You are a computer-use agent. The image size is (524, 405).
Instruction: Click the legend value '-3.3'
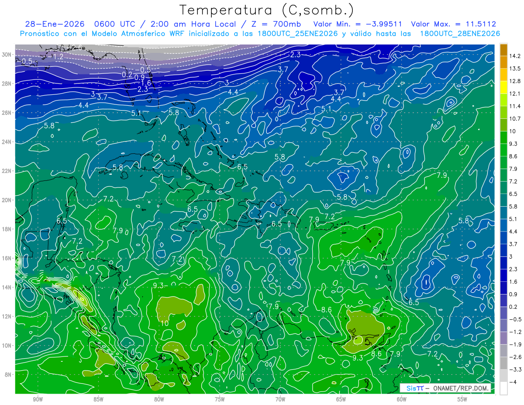click(x=515, y=370)
